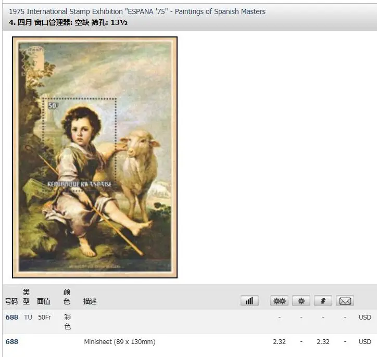
Task: Select the 面值 column header
Action: point(44,301)
